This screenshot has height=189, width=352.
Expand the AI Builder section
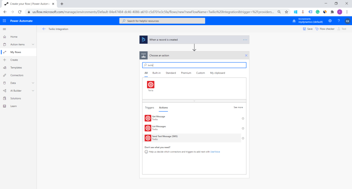pos(33,91)
